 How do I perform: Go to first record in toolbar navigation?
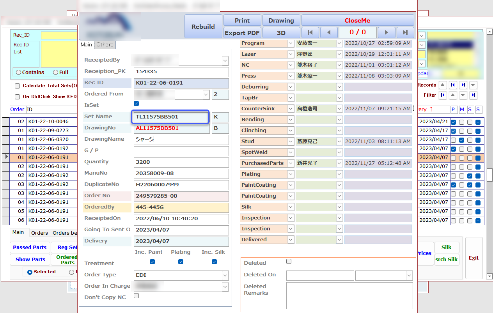[310, 33]
